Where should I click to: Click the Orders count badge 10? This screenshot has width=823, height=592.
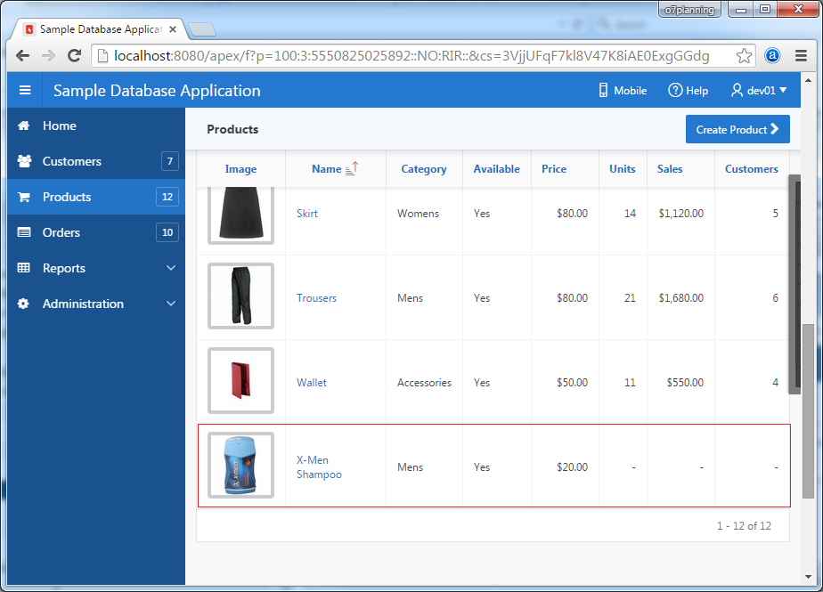pos(167,232)
